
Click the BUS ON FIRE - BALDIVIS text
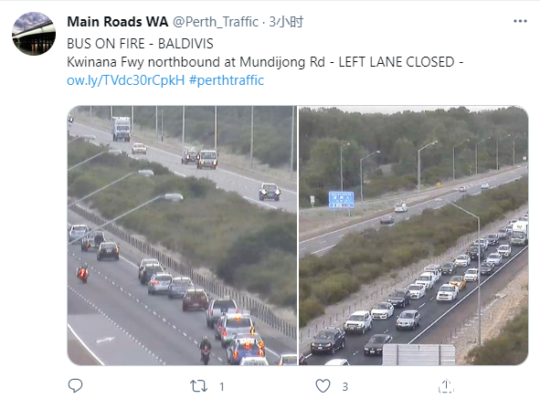tap(140, 44)
